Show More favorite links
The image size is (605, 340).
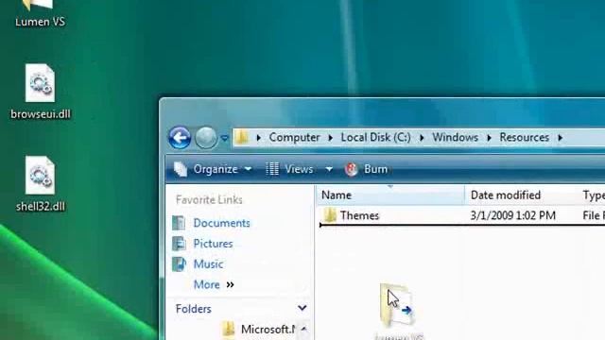(214, 284)
